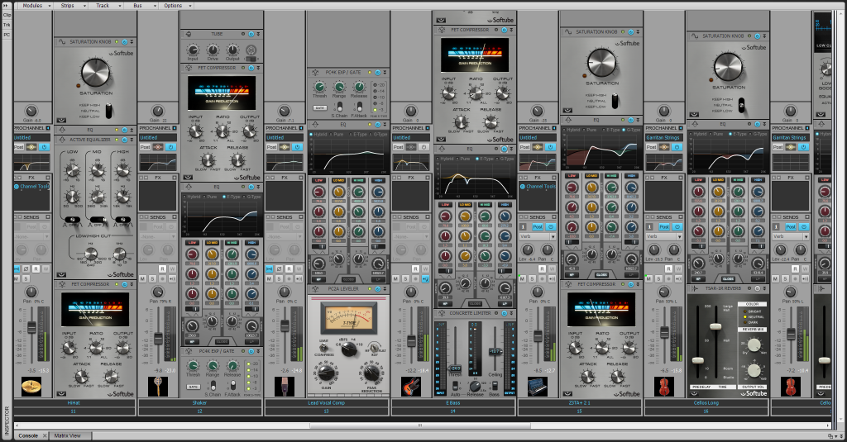The width and height of the screenshot is (847, 442).
Task: Click the GATE button in Lead Vocal PC4K
Action: point(320,108)
